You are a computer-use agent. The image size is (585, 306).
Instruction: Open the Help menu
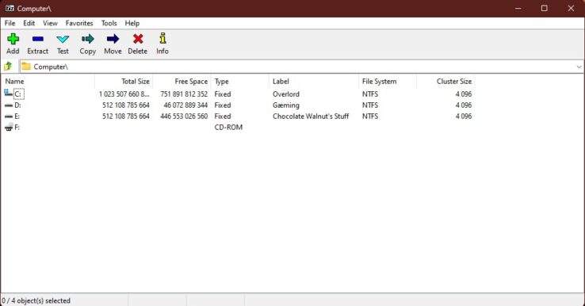(x=132, y=23)
